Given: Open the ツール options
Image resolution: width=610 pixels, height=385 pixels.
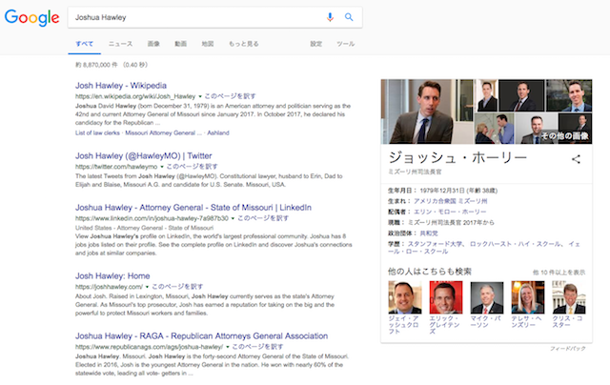Looking at the screenshot, I should tap(345, 44).
